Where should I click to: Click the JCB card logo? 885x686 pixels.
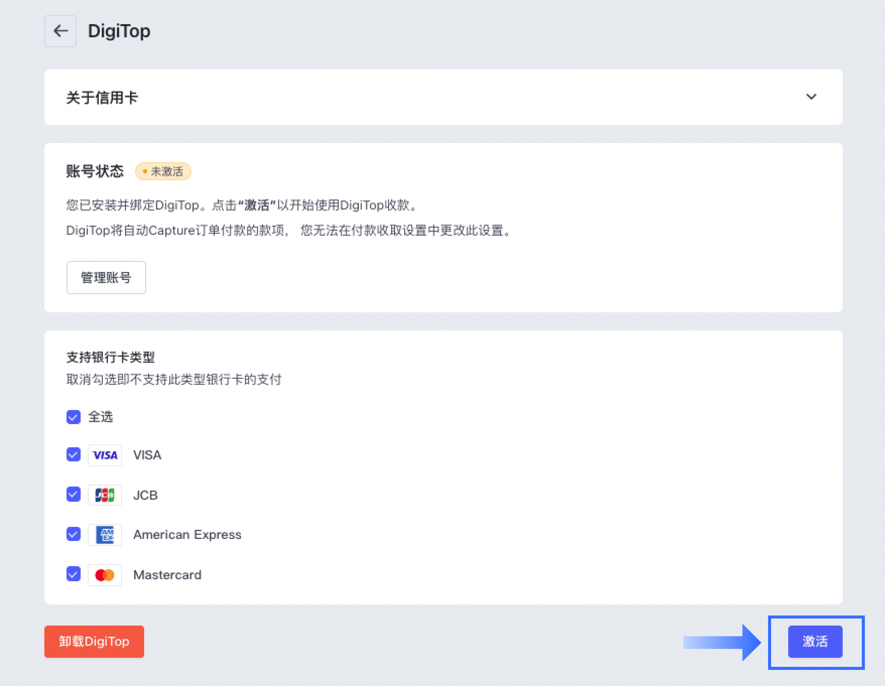(105, 495)
